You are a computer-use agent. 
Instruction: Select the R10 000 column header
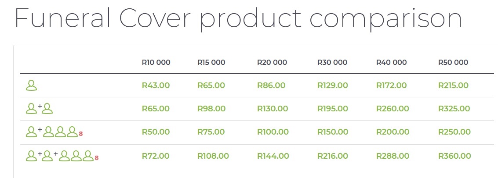pos(156,62)
